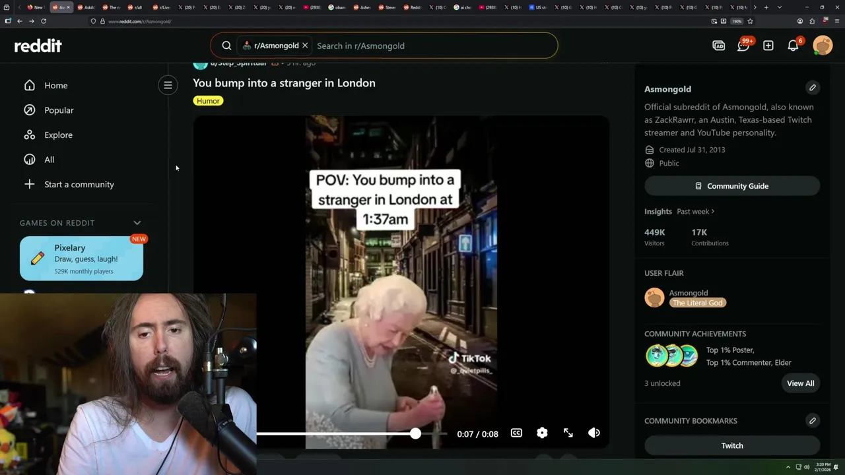The image size is (845, 475).
Task: Collapse the left navigation sidebar
Action: coord(168,85)
